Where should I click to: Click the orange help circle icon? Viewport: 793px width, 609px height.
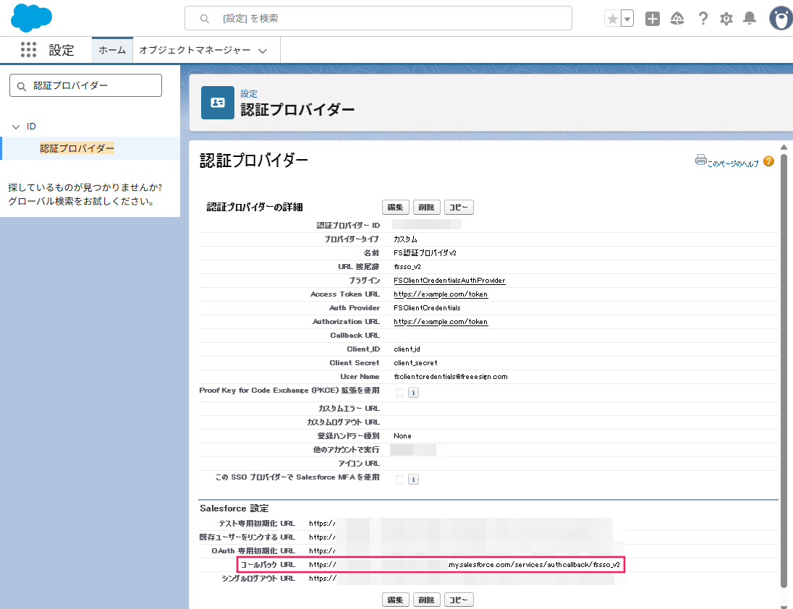pos(768,161)
